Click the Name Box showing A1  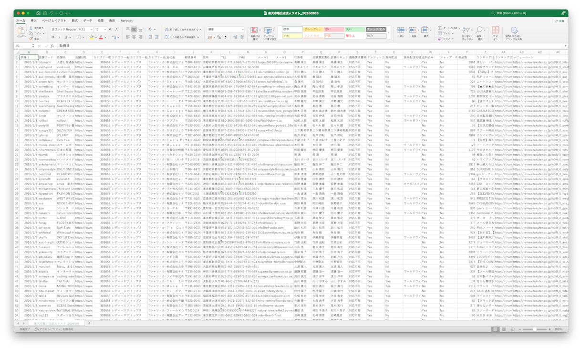[24, 46]
